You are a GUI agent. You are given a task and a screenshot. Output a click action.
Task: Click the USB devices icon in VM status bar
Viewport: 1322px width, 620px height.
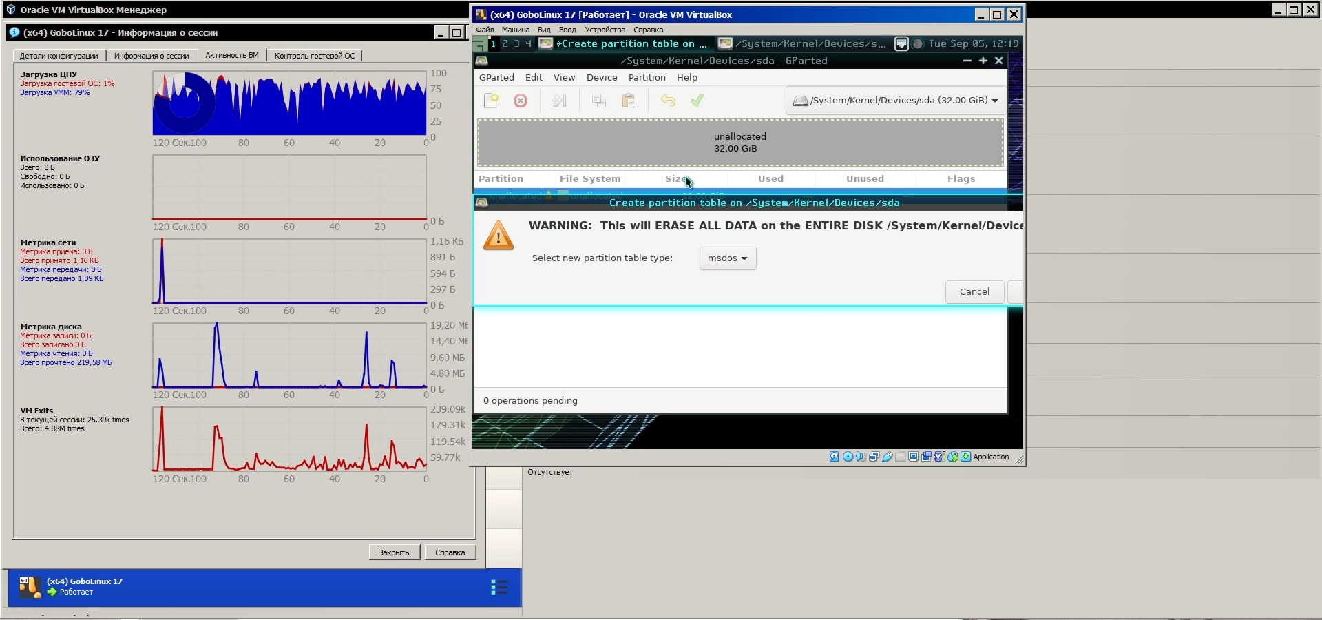[x=888, y=457]
